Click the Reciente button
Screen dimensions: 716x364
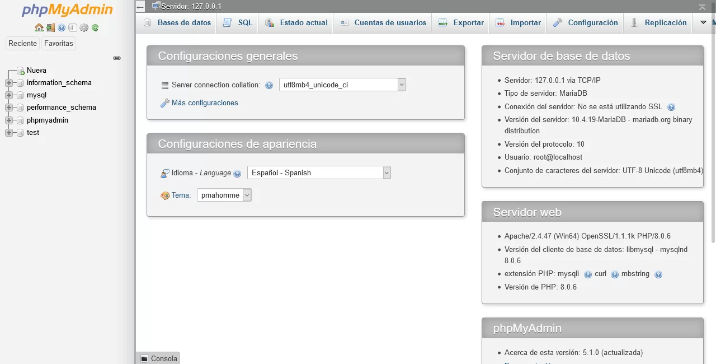(x=23, y=43)
